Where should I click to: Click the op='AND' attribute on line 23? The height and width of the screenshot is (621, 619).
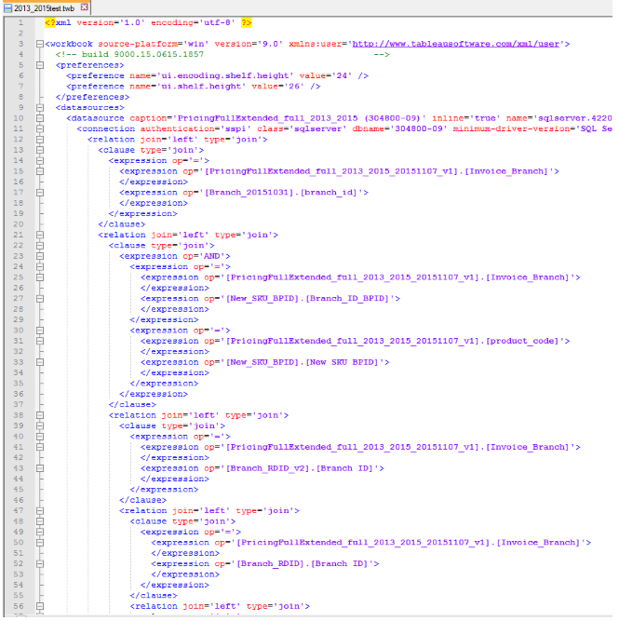tap(204, 256)
